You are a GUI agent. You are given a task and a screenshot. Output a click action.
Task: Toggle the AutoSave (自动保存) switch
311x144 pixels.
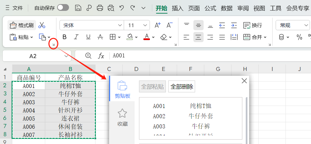click(63, 8)
